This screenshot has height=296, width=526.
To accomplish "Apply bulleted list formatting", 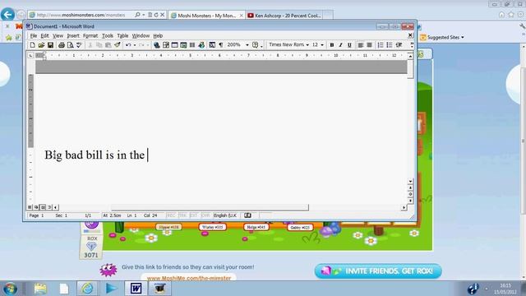I will coord(389,45).
